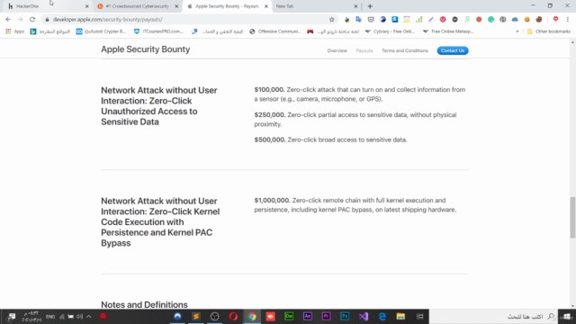Select the $250,000. payout amount text
The height and width of the screenshot is (324, 576).
coord(270,114)
